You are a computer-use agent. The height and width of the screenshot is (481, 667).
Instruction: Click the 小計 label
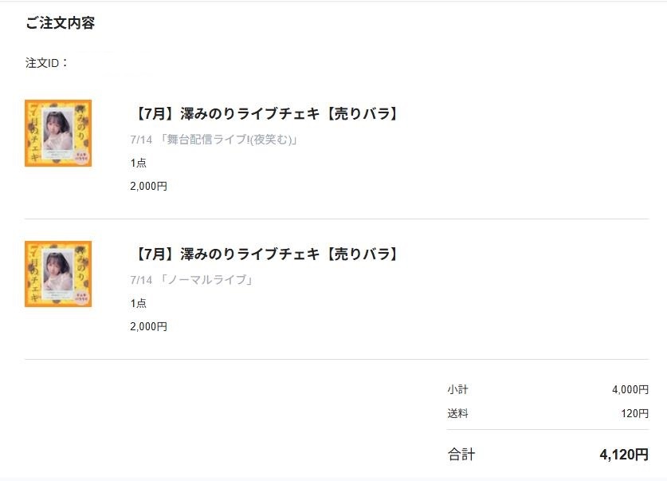457,389
